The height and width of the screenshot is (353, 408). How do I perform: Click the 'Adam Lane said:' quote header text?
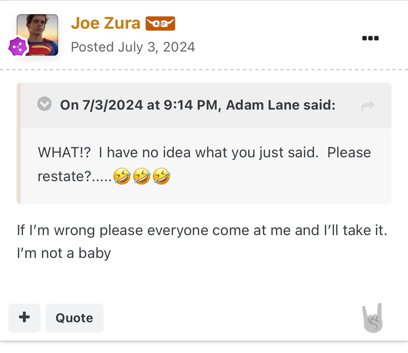tap(281, 105)
